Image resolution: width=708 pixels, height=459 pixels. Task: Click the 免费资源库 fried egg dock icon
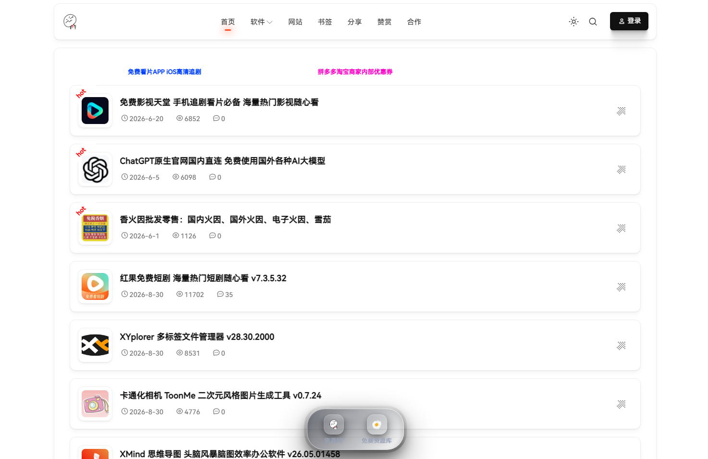pyautogui.click(x=377, y=424)
